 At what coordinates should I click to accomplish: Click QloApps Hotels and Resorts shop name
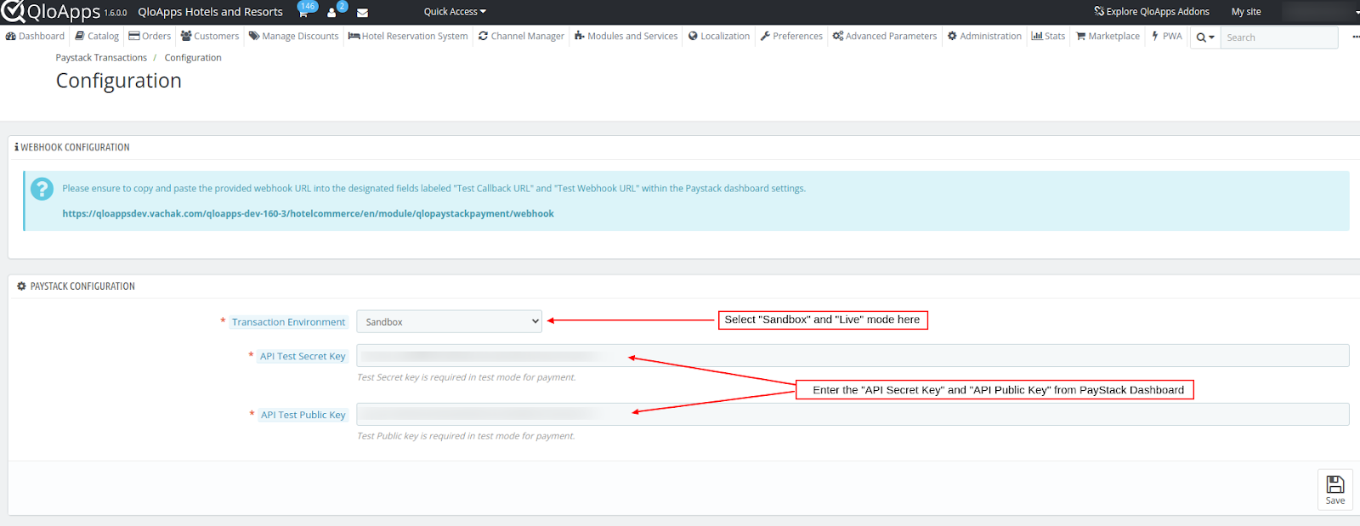[x=210, y=12]
